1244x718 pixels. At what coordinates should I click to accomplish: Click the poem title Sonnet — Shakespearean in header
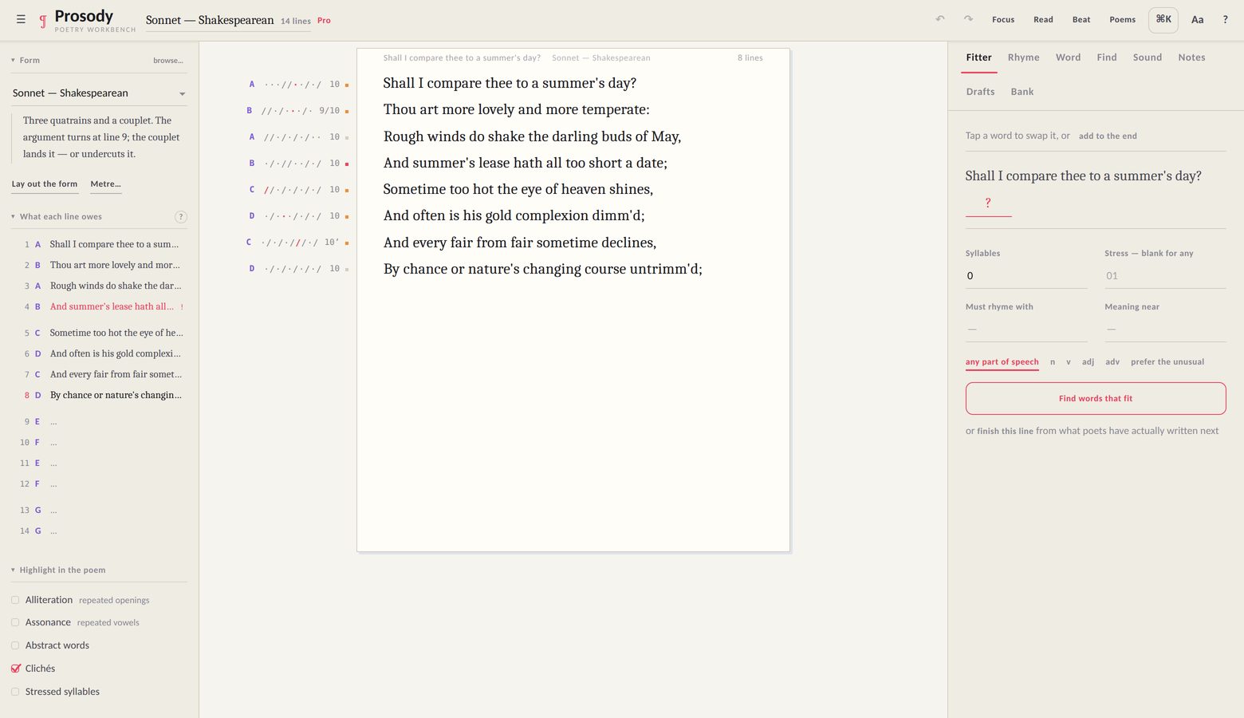pos(209,20)
